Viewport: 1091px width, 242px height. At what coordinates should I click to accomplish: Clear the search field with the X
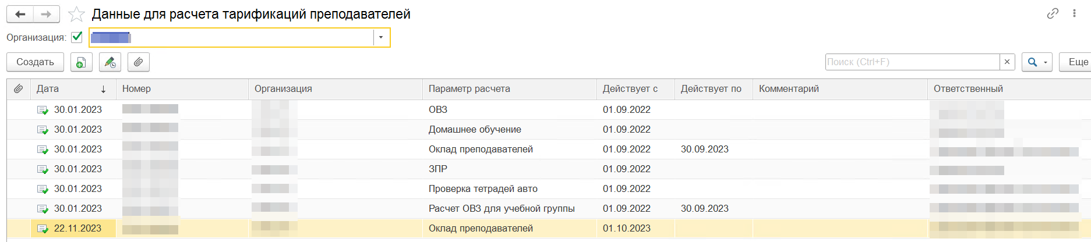[1007, 62]
